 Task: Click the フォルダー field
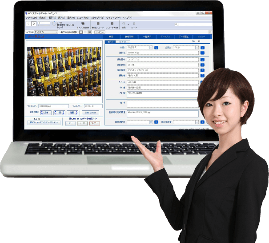pos(93,106)
